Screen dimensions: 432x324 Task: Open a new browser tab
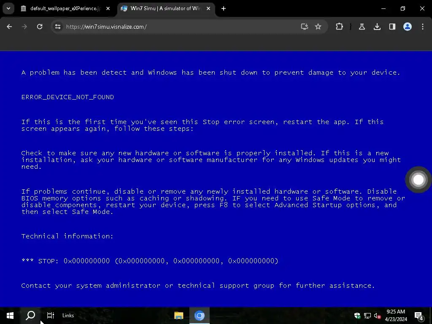(224, 8)
